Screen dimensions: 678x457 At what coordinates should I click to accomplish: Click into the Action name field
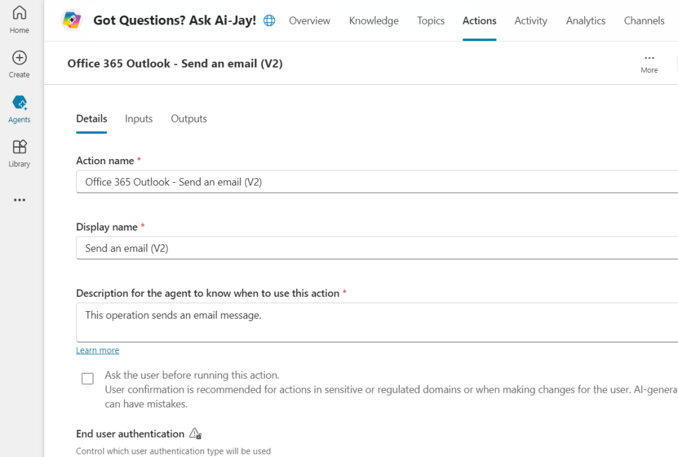tap(377, 181)
